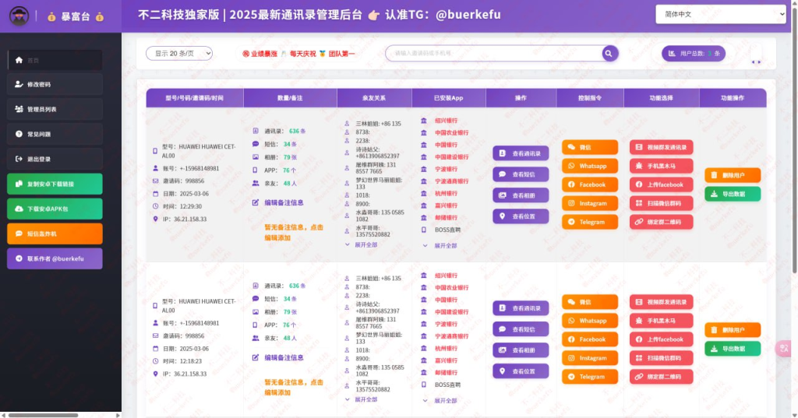Click 视频群发通讯录 in the 12:18:23 row
Image resolution: width=798 pixels, height=418 pixels.
661,302
